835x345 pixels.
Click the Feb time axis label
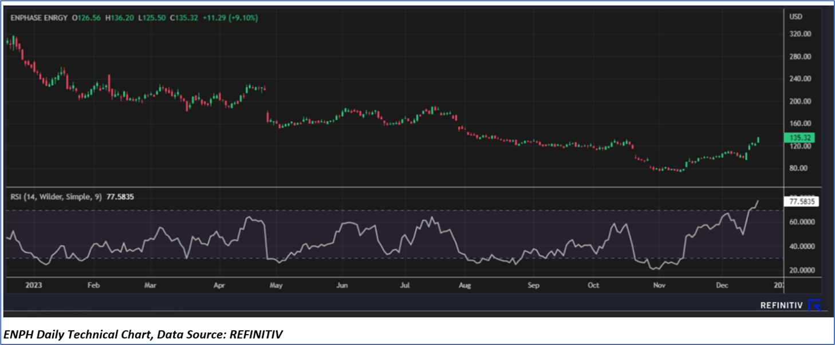pyautogui.click(x=94, y=284)
